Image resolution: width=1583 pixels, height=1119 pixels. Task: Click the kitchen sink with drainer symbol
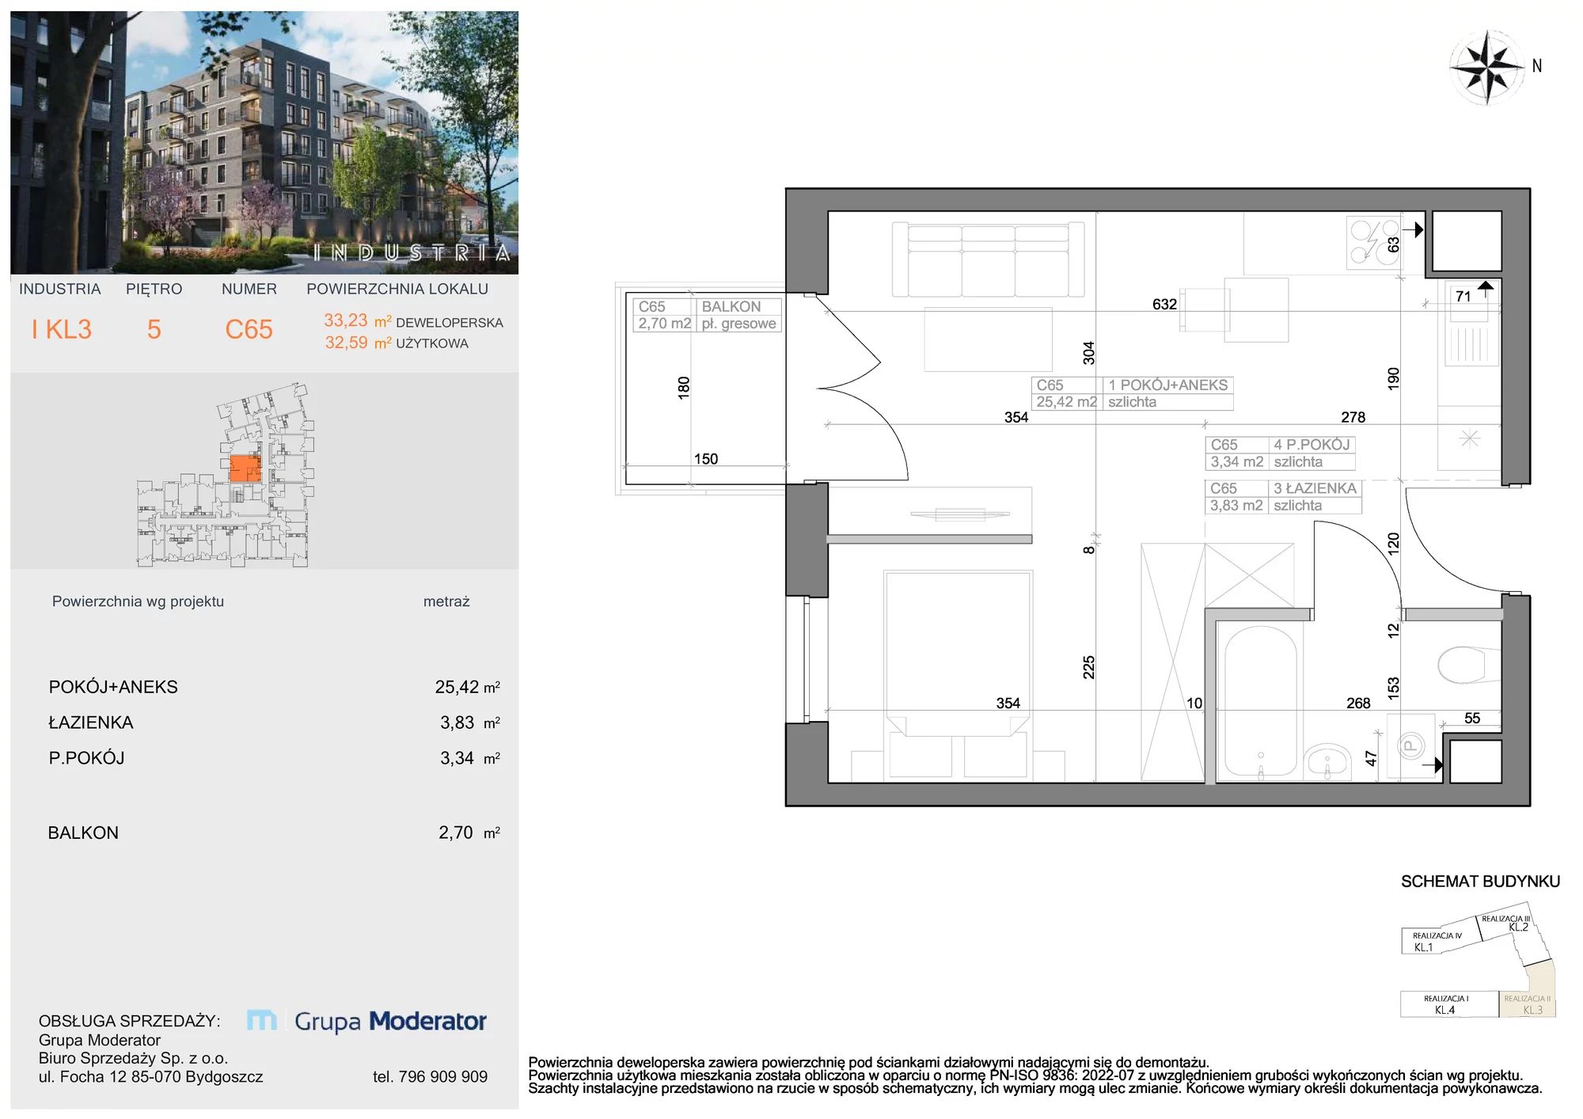click(x=1472, y=324)
